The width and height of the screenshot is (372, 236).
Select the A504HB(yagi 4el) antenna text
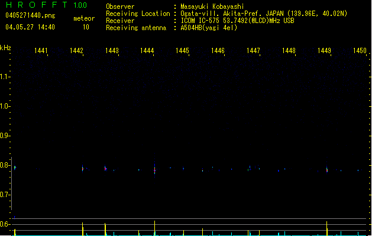(209, 28)
